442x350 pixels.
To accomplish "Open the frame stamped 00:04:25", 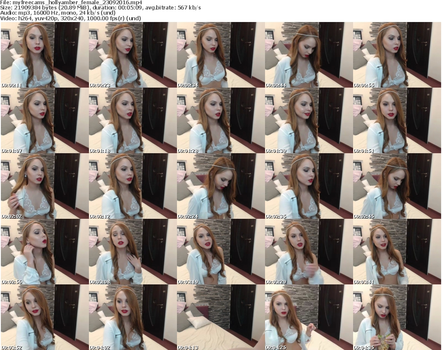I will (x=309, y=317).
